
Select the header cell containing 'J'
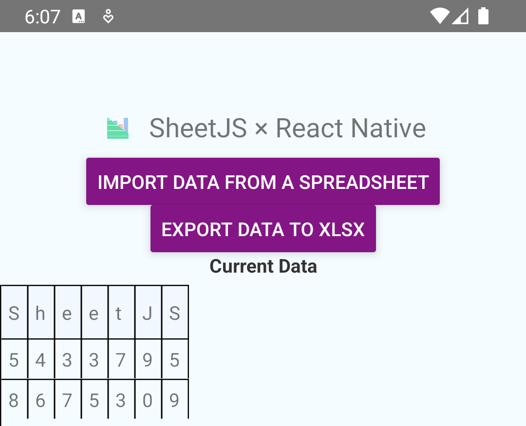tap(148, 313)
